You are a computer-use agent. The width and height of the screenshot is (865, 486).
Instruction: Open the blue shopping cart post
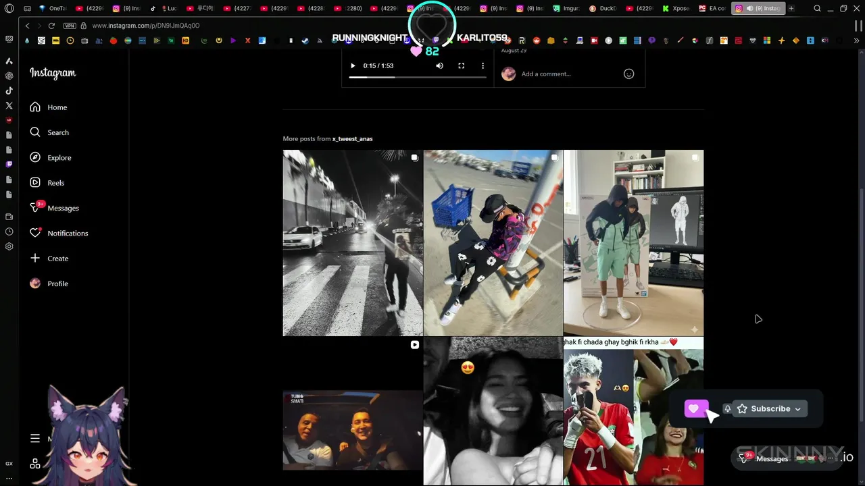(x=493, y=243)
